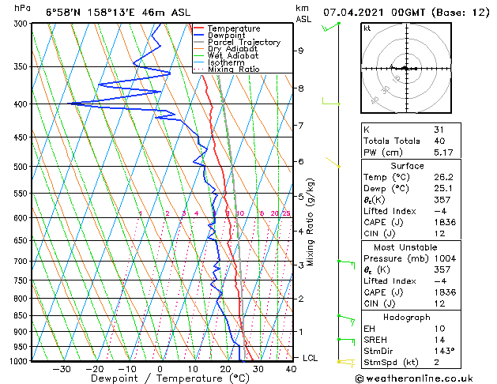Click the Hodograph section heading
The width and height of the screenshot is (497, 384).
(x=407, y=317)
